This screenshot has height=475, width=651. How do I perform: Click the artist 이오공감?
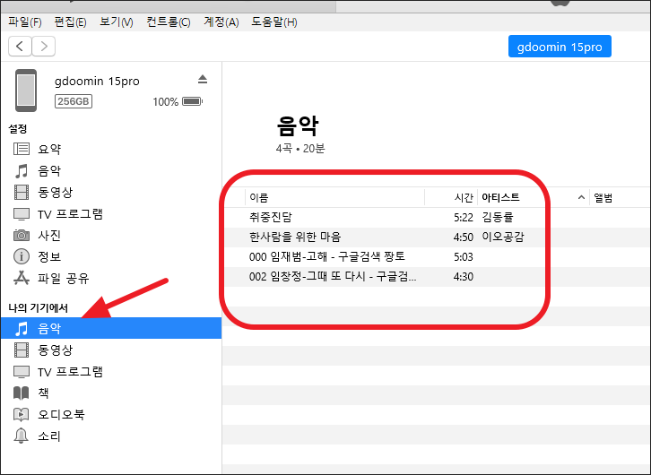coord(503,237)
